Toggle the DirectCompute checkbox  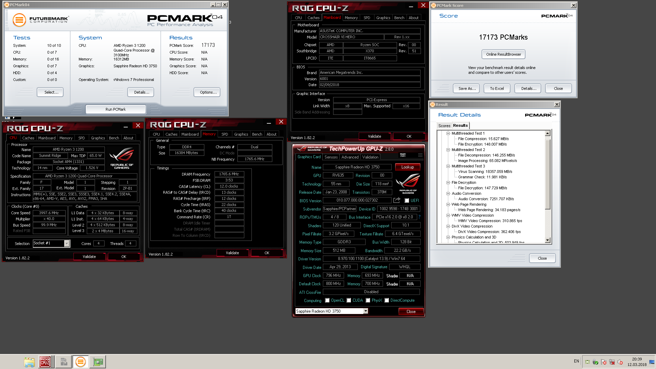coord(387,300)
